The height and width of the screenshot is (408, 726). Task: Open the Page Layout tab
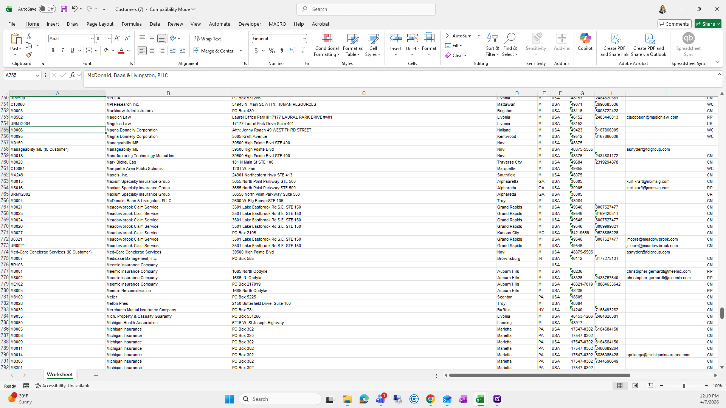pos(100,24)
